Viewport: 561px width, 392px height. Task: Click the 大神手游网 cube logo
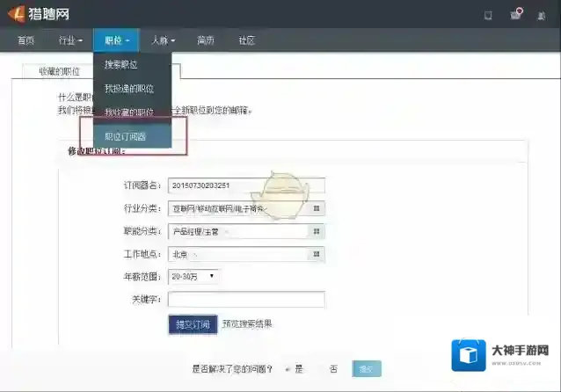469,356
